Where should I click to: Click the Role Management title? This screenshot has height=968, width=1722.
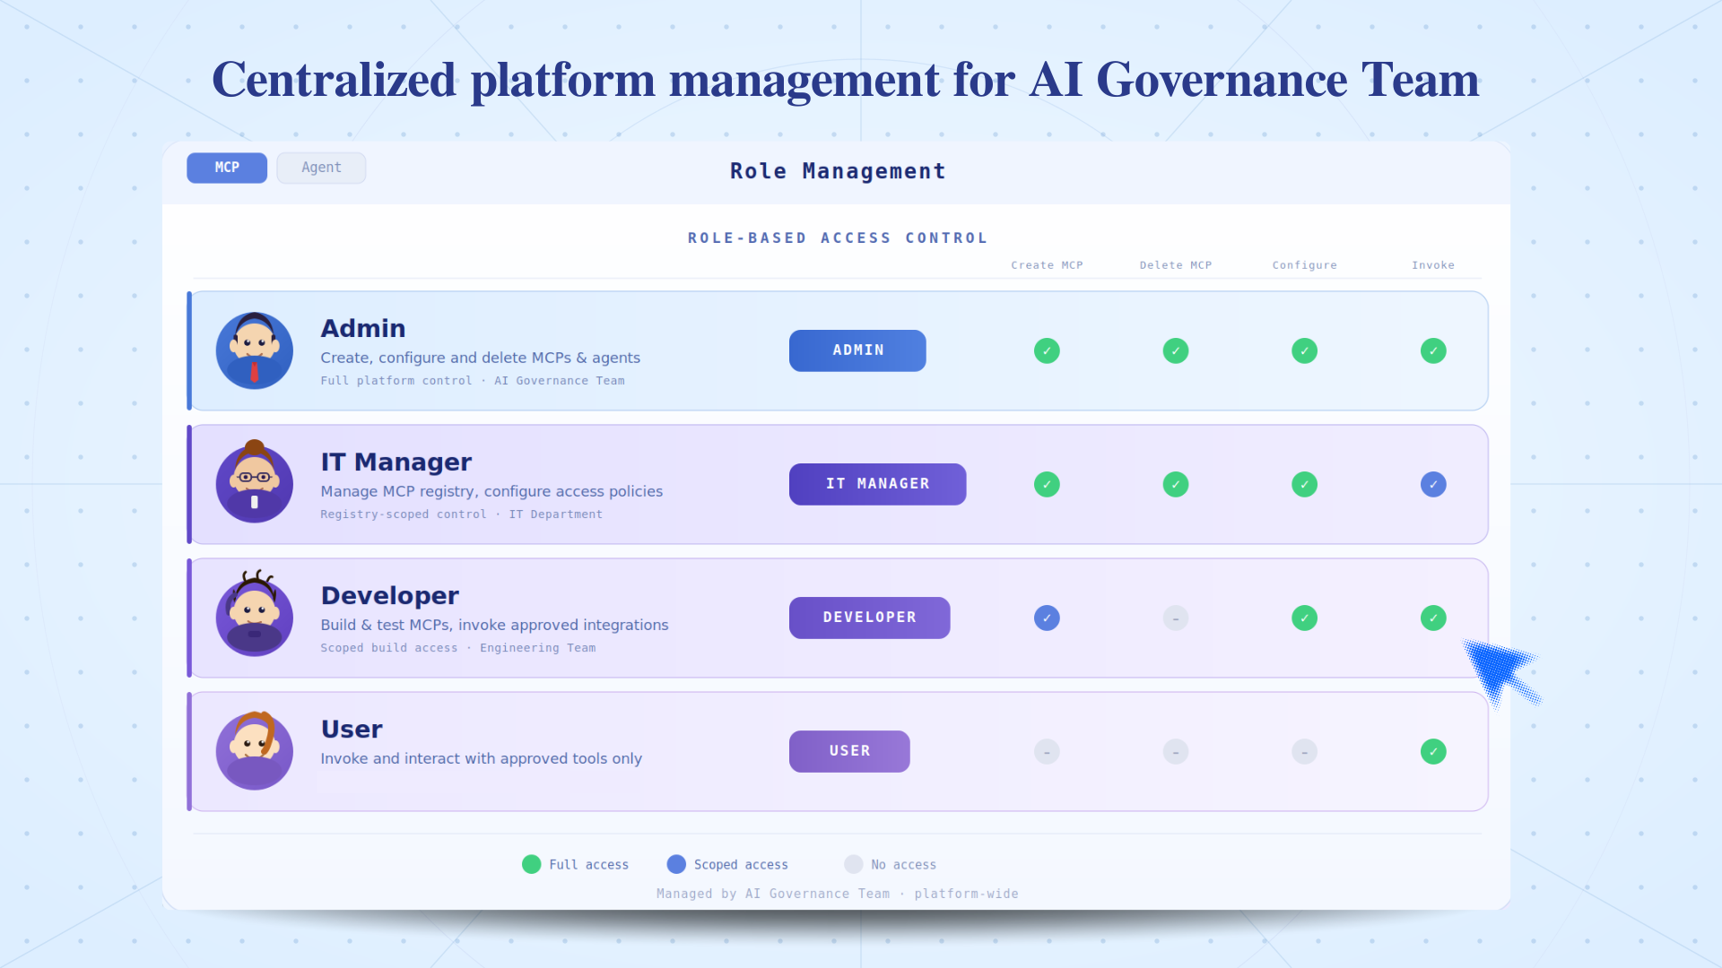(838, 171)
